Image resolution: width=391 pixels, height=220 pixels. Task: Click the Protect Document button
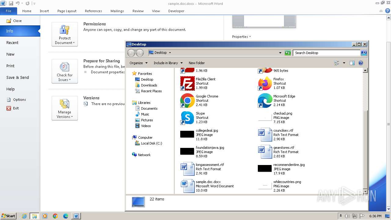(x=65, y=34)
